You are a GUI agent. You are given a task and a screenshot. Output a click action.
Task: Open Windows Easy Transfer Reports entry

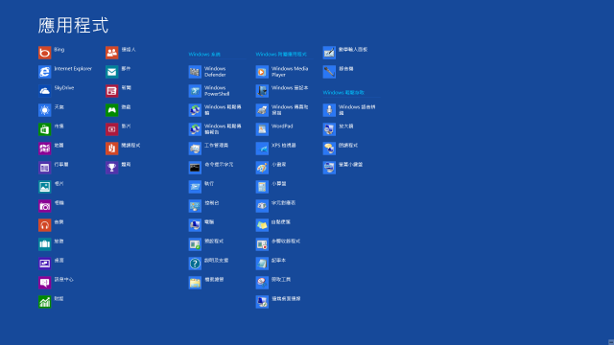point(195,129)
